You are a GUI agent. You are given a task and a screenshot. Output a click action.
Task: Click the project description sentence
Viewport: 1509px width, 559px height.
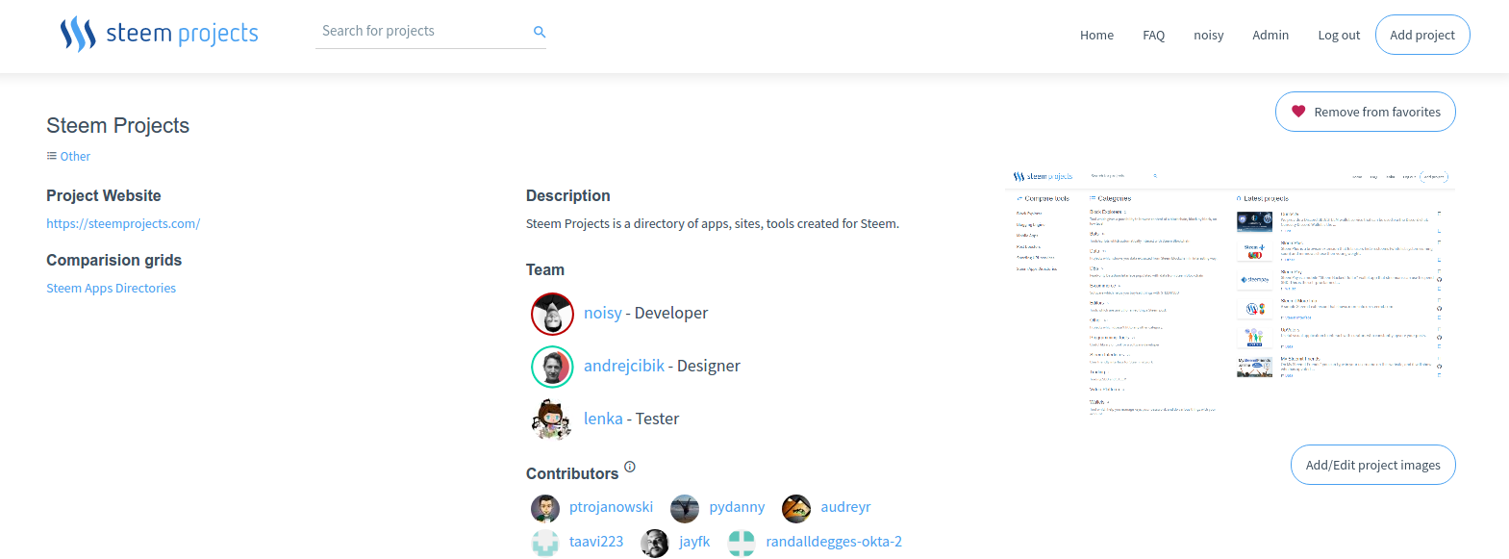point(713,223)
